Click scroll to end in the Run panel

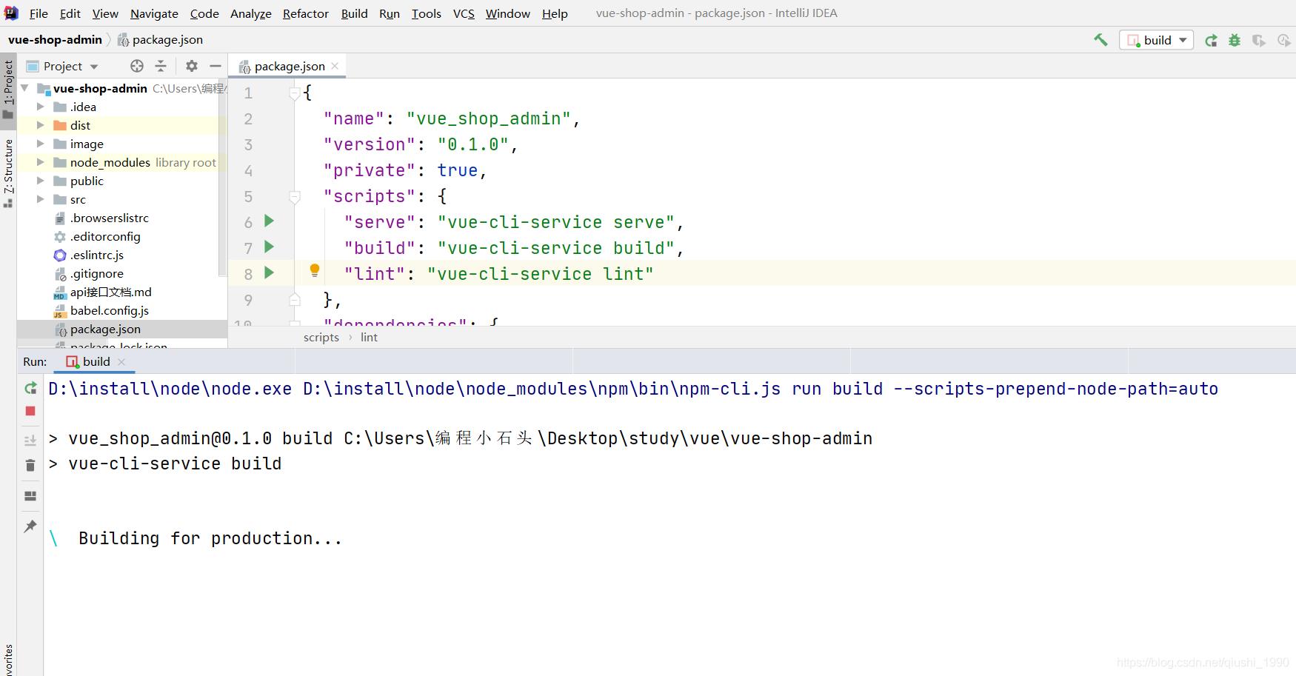pyautogui.click(x=30, y=441)
